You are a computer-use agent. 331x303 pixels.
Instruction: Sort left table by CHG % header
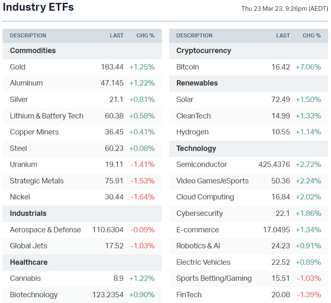[x=145, y=36]
